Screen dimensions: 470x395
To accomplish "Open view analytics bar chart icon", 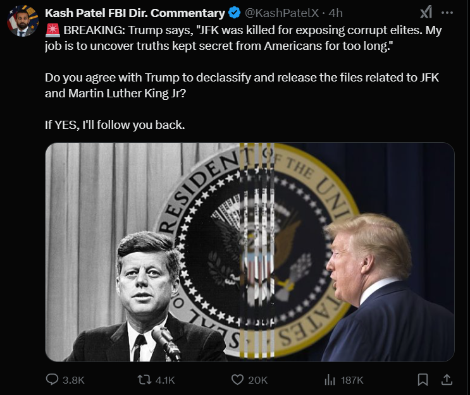I will [330, 380].
